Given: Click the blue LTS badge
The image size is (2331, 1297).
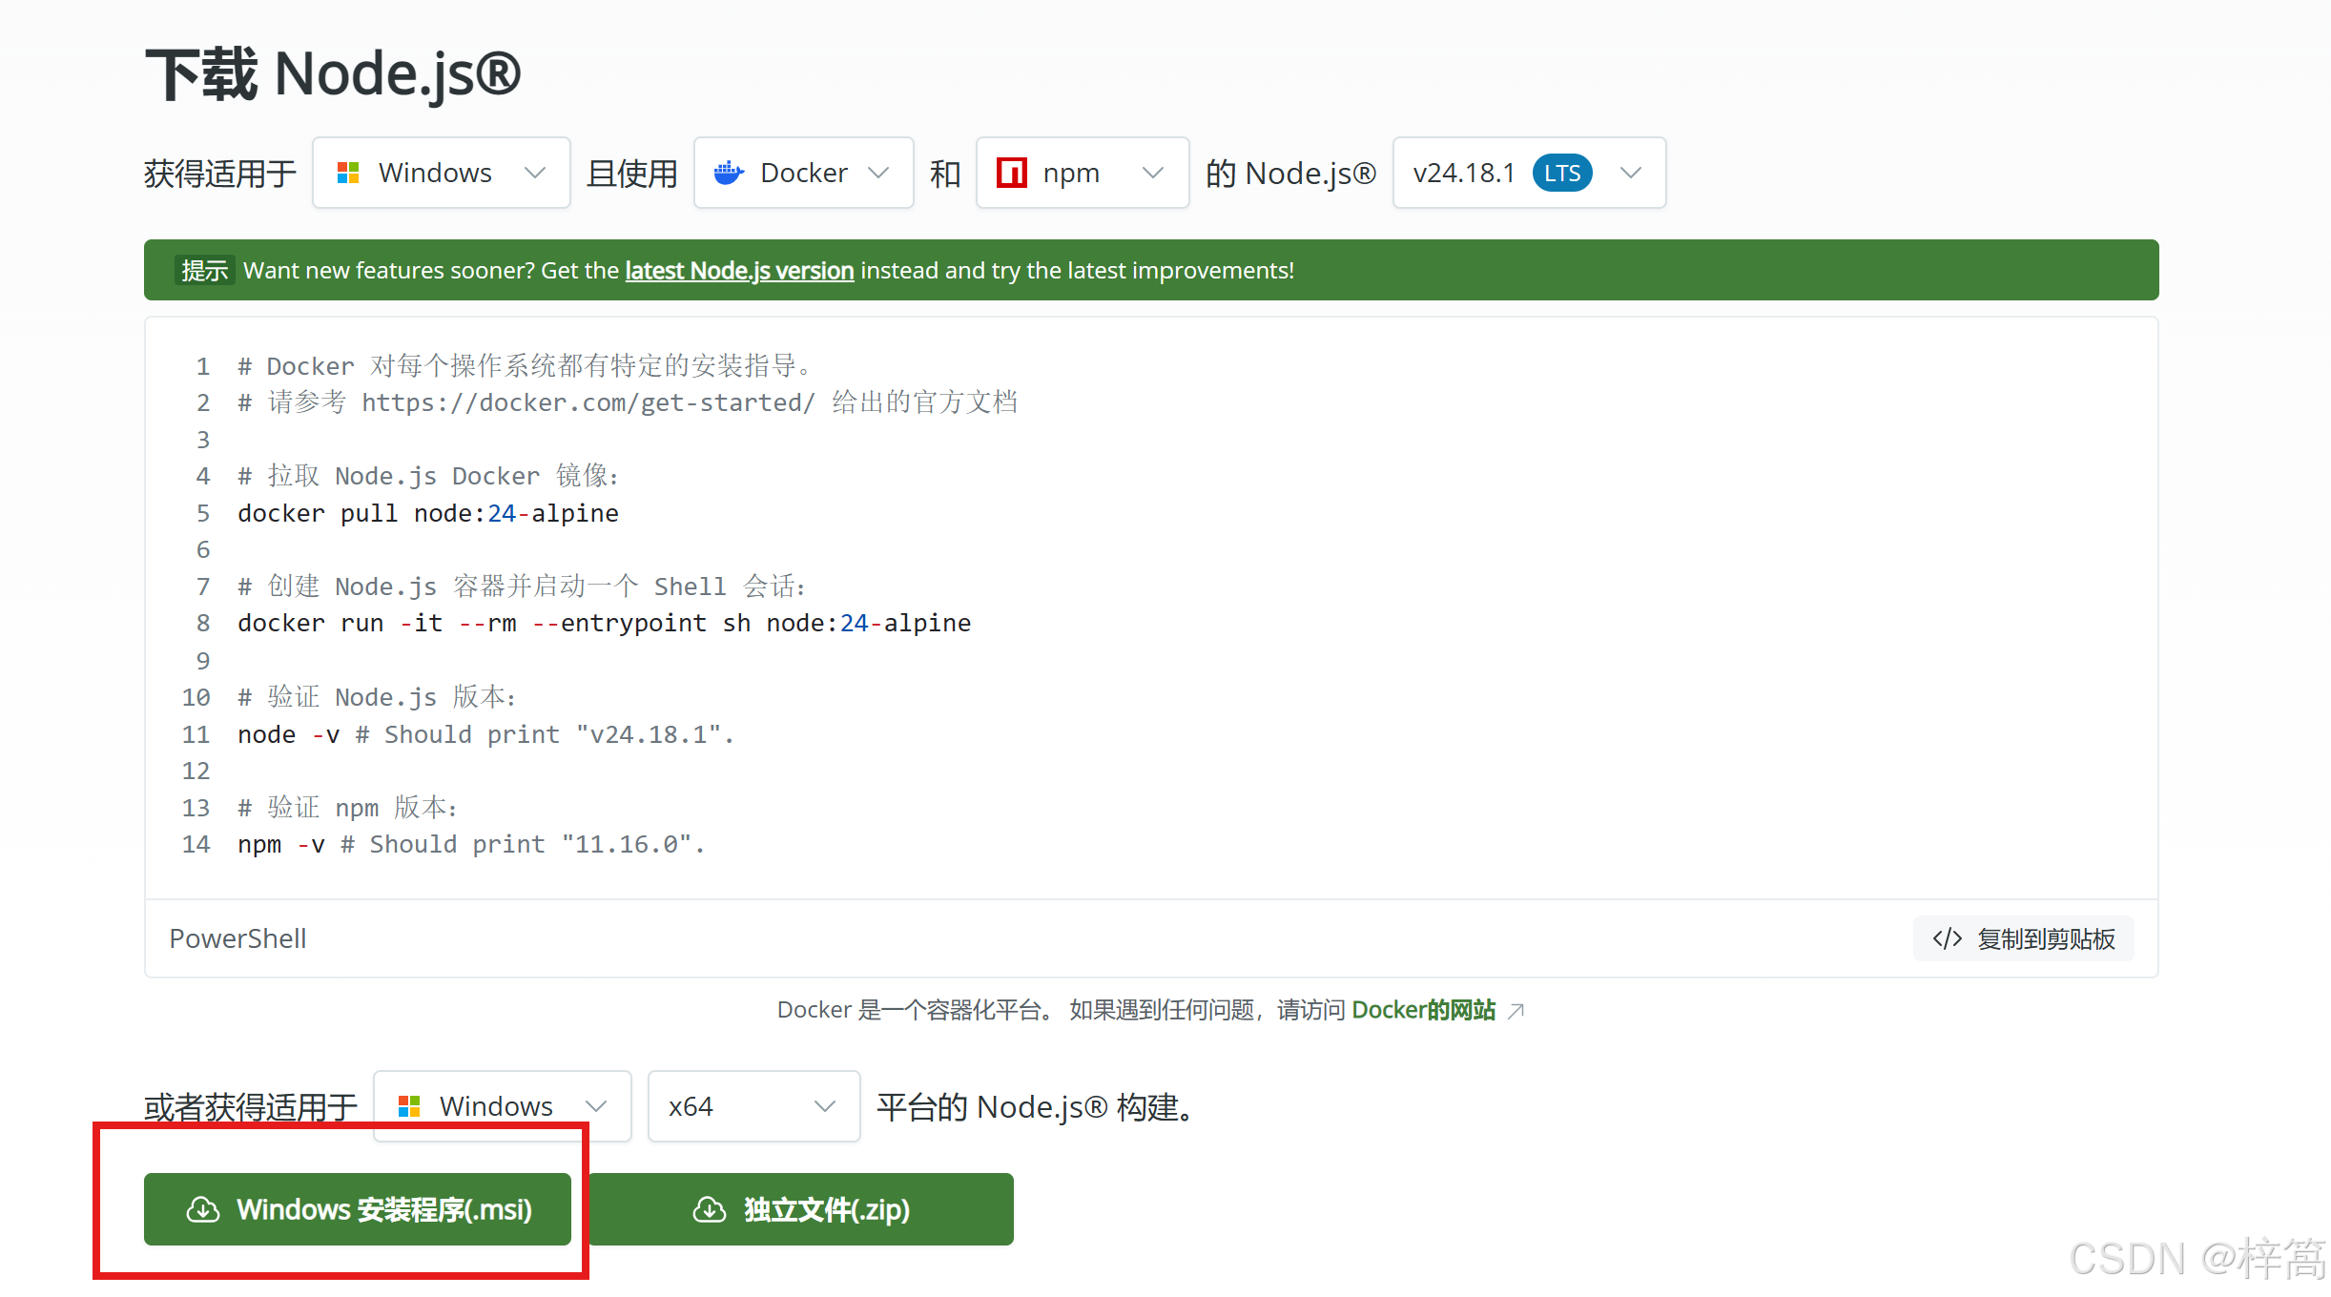Looking at the screenshot, I should click(1562, 173).
